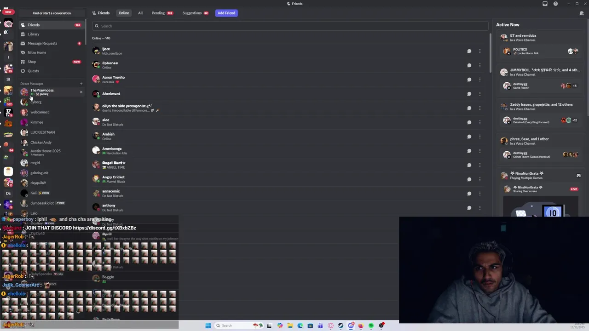Image resolution: width=589 pixels, height=331 pixels.
Task: Open DM with kimmee
Action: (51, 122)
